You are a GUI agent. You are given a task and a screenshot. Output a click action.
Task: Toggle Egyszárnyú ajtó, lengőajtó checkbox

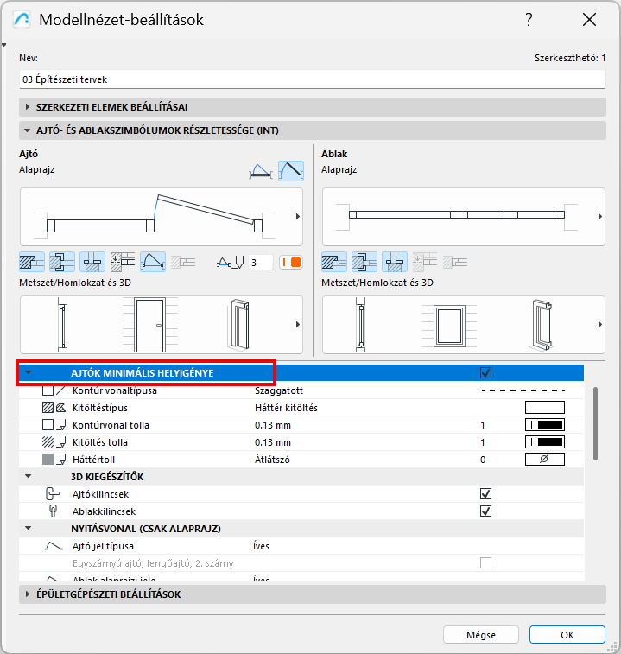(485, 563)
